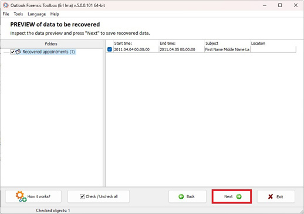Screen dimensions: 304x214
Task: Open the Help menu
Action: point(55,14)
